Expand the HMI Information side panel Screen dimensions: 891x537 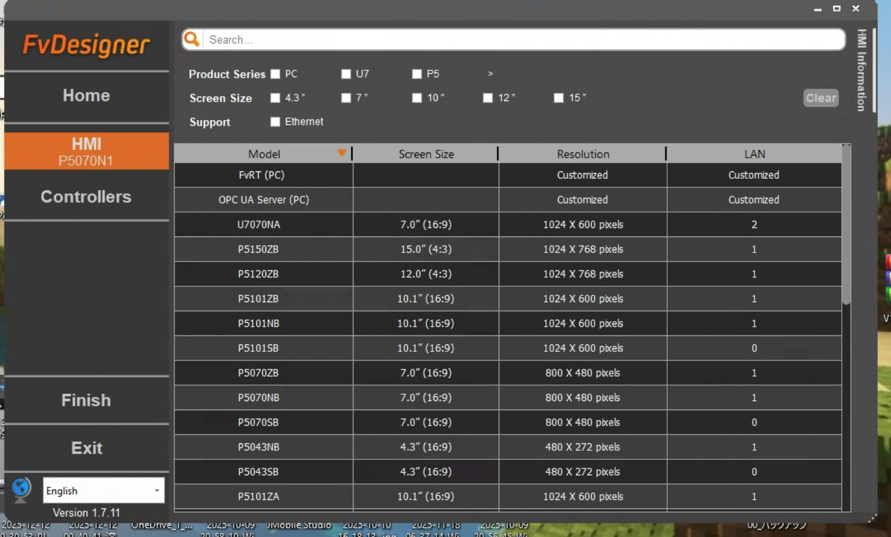pyautogui.click(x=861, y=70)
